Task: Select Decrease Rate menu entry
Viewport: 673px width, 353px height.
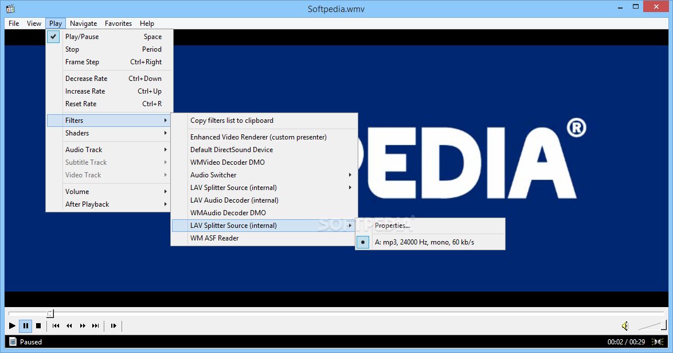Action: click(x=109, y=78)
